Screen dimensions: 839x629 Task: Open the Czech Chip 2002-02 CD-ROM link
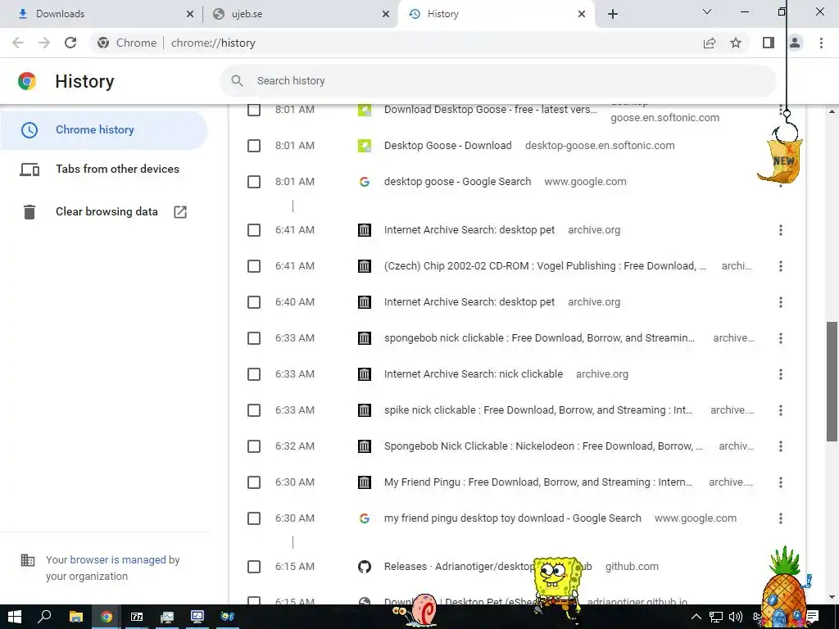(x=545, y=266)
